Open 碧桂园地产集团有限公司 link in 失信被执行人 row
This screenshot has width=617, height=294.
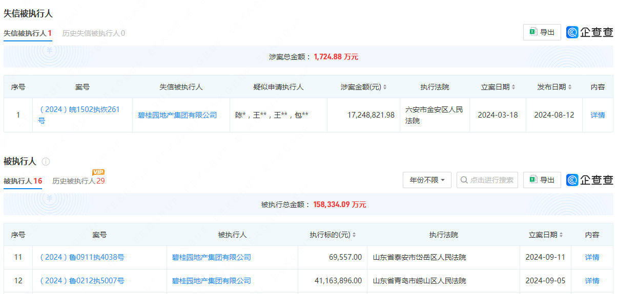[x=177, y=115]
